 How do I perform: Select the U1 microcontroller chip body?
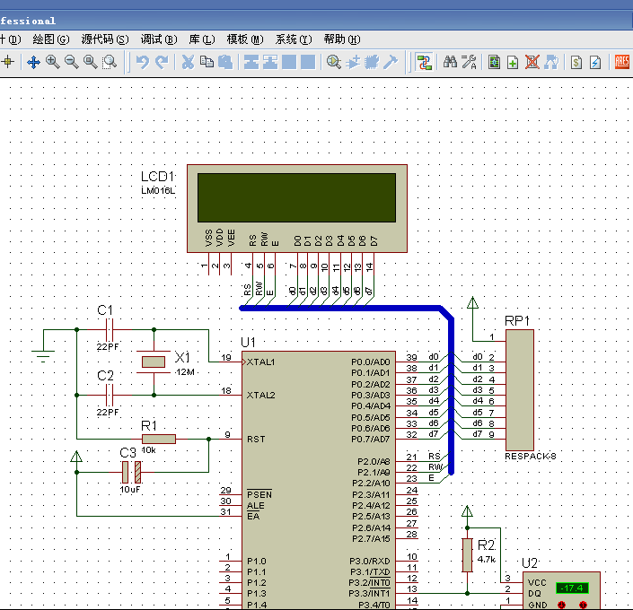click(x=319, y=480)
